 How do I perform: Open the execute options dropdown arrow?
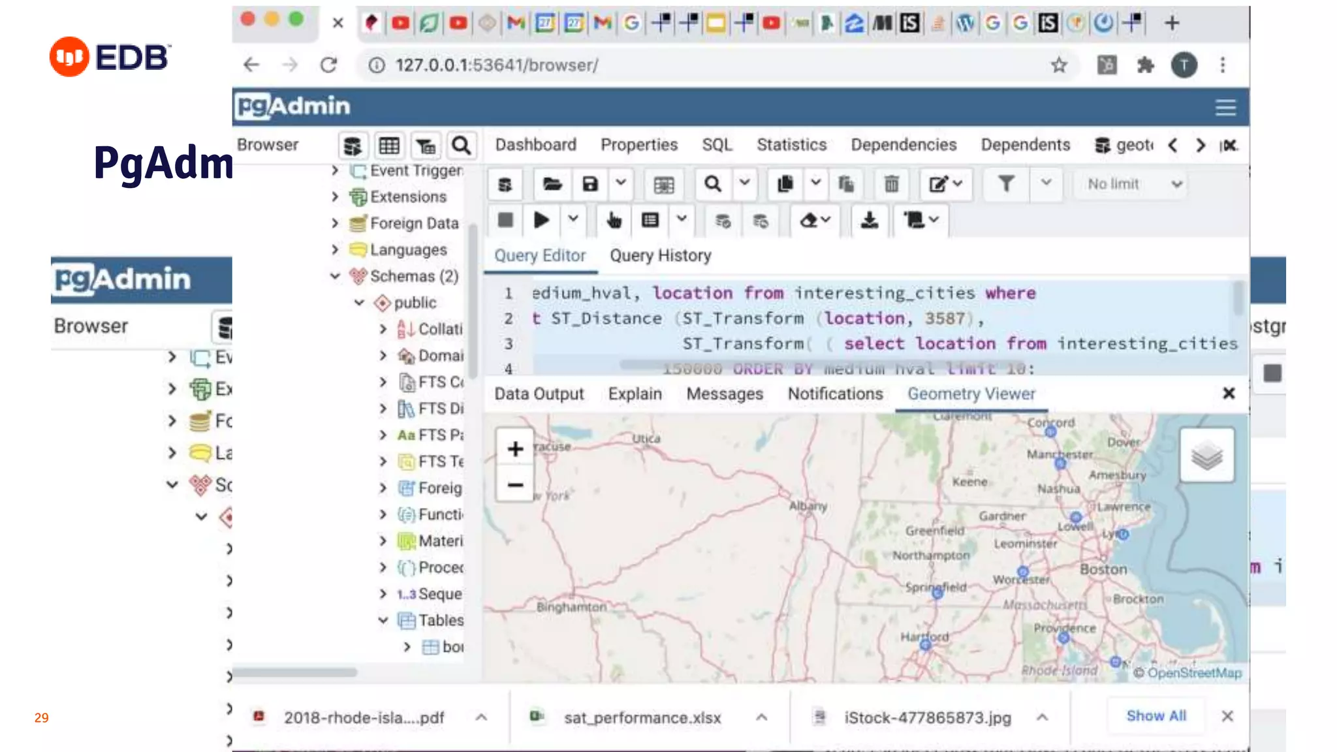573,219
